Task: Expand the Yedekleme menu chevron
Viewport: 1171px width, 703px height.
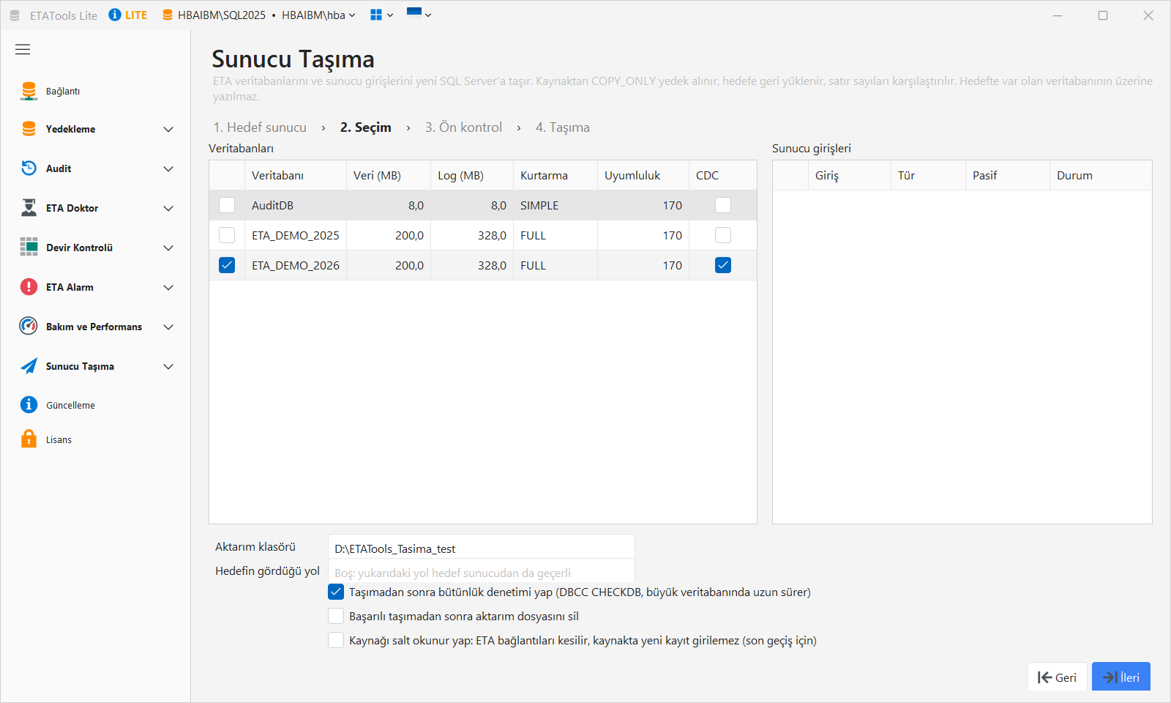Action: [168, 130]
